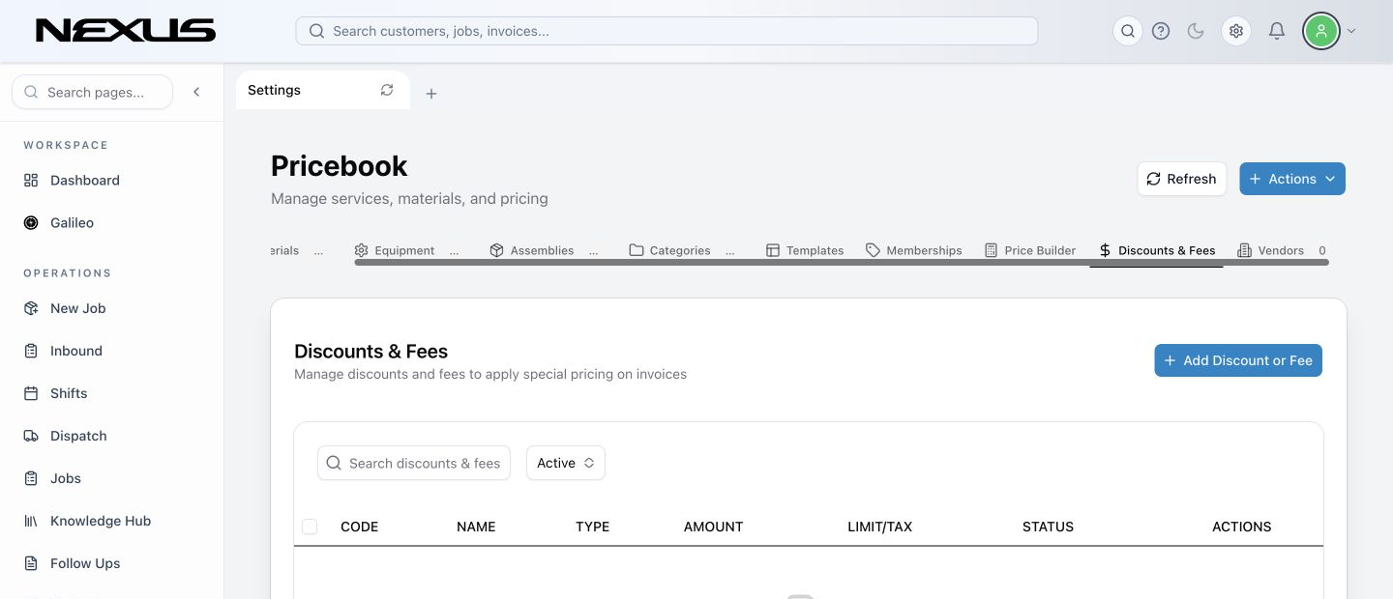Focus the Search pages field
Image resolution: width=1393 pixels, height=599 pixels.
point(92,92)
